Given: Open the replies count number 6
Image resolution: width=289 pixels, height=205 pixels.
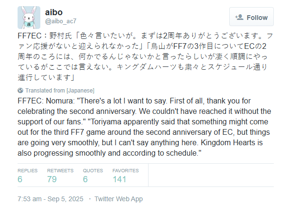Looking at the screenshot, I should pyautogui.click(x=20, y=179).
